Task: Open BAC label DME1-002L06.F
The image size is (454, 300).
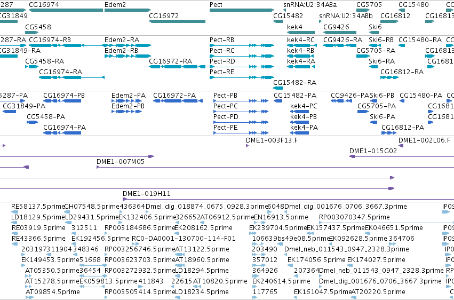Action: tap(424, 140)
